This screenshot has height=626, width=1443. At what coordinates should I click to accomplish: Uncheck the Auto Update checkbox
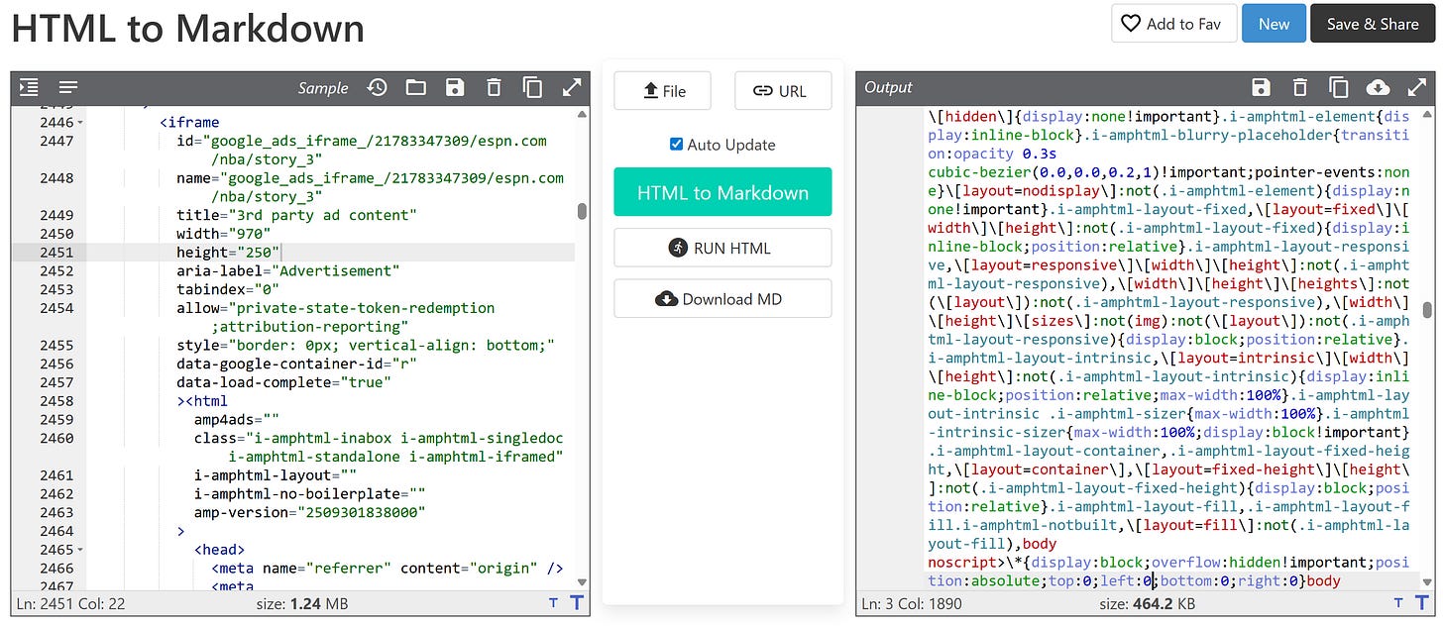tap(676, 144)
